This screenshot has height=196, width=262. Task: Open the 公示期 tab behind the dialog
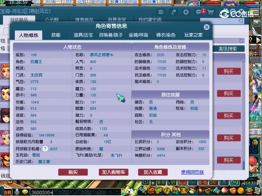pyautogui.click(x=51, y=20)
